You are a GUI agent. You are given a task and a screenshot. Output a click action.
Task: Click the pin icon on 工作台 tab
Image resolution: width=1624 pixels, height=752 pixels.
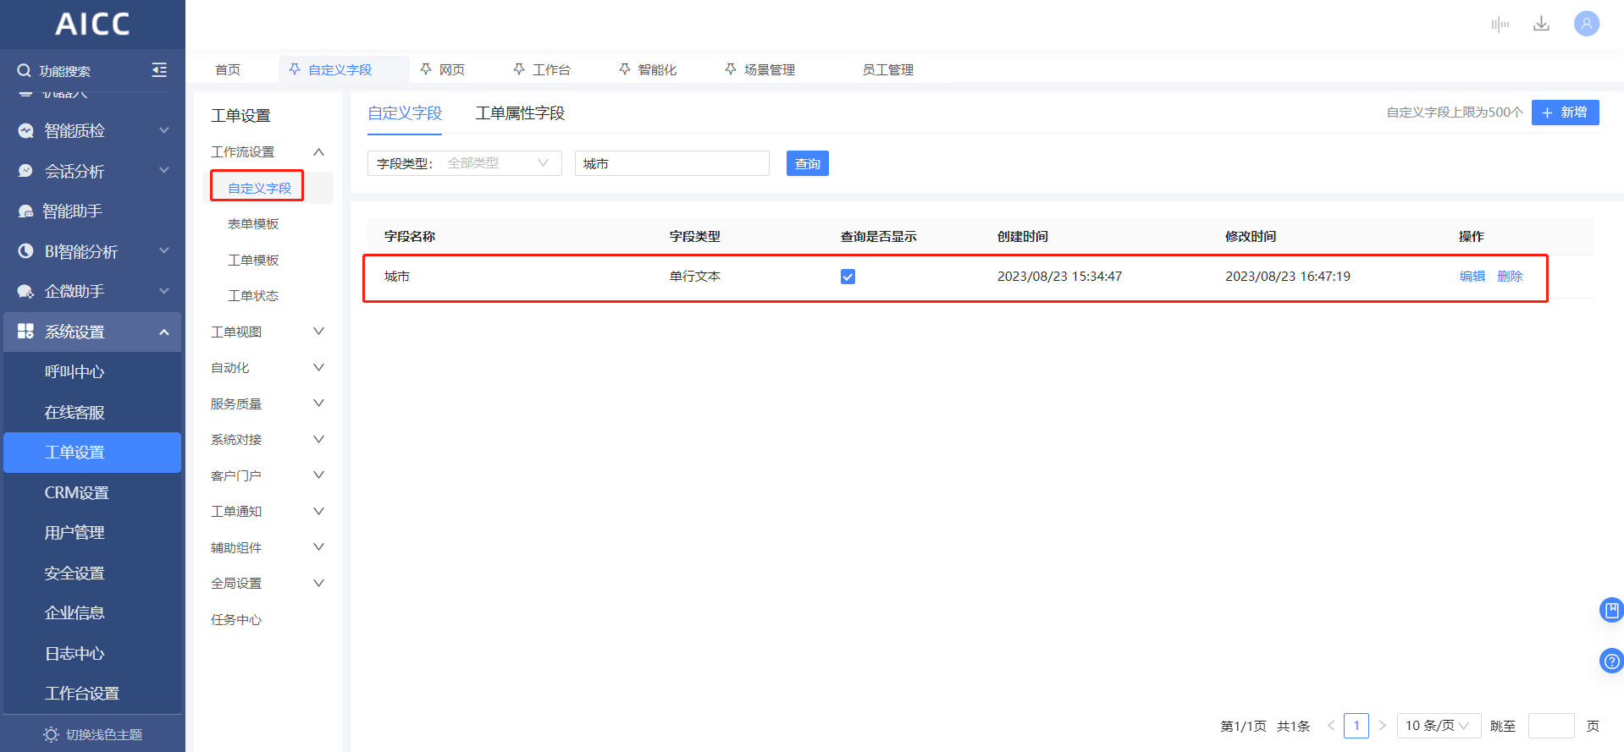click(519, 69)
